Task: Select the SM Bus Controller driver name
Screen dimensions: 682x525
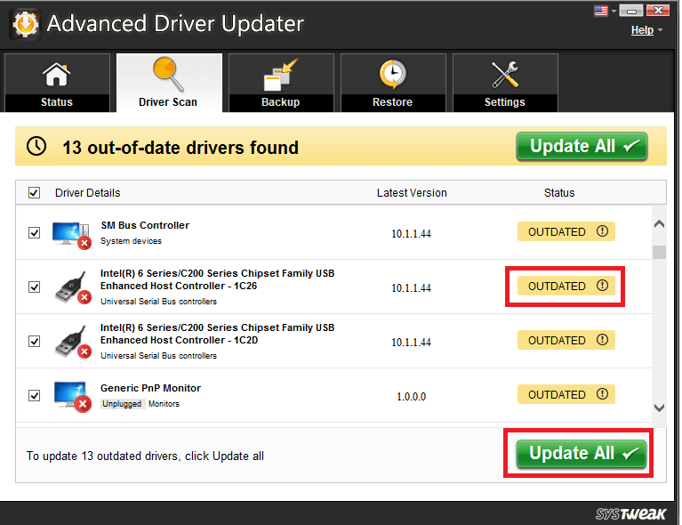Action: click(x=145, y=225)
